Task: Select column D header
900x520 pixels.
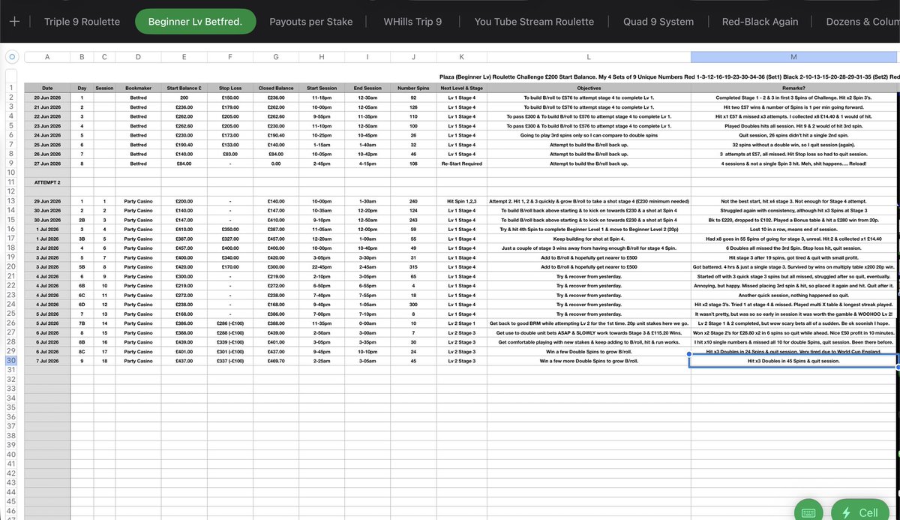Action: 138,57
